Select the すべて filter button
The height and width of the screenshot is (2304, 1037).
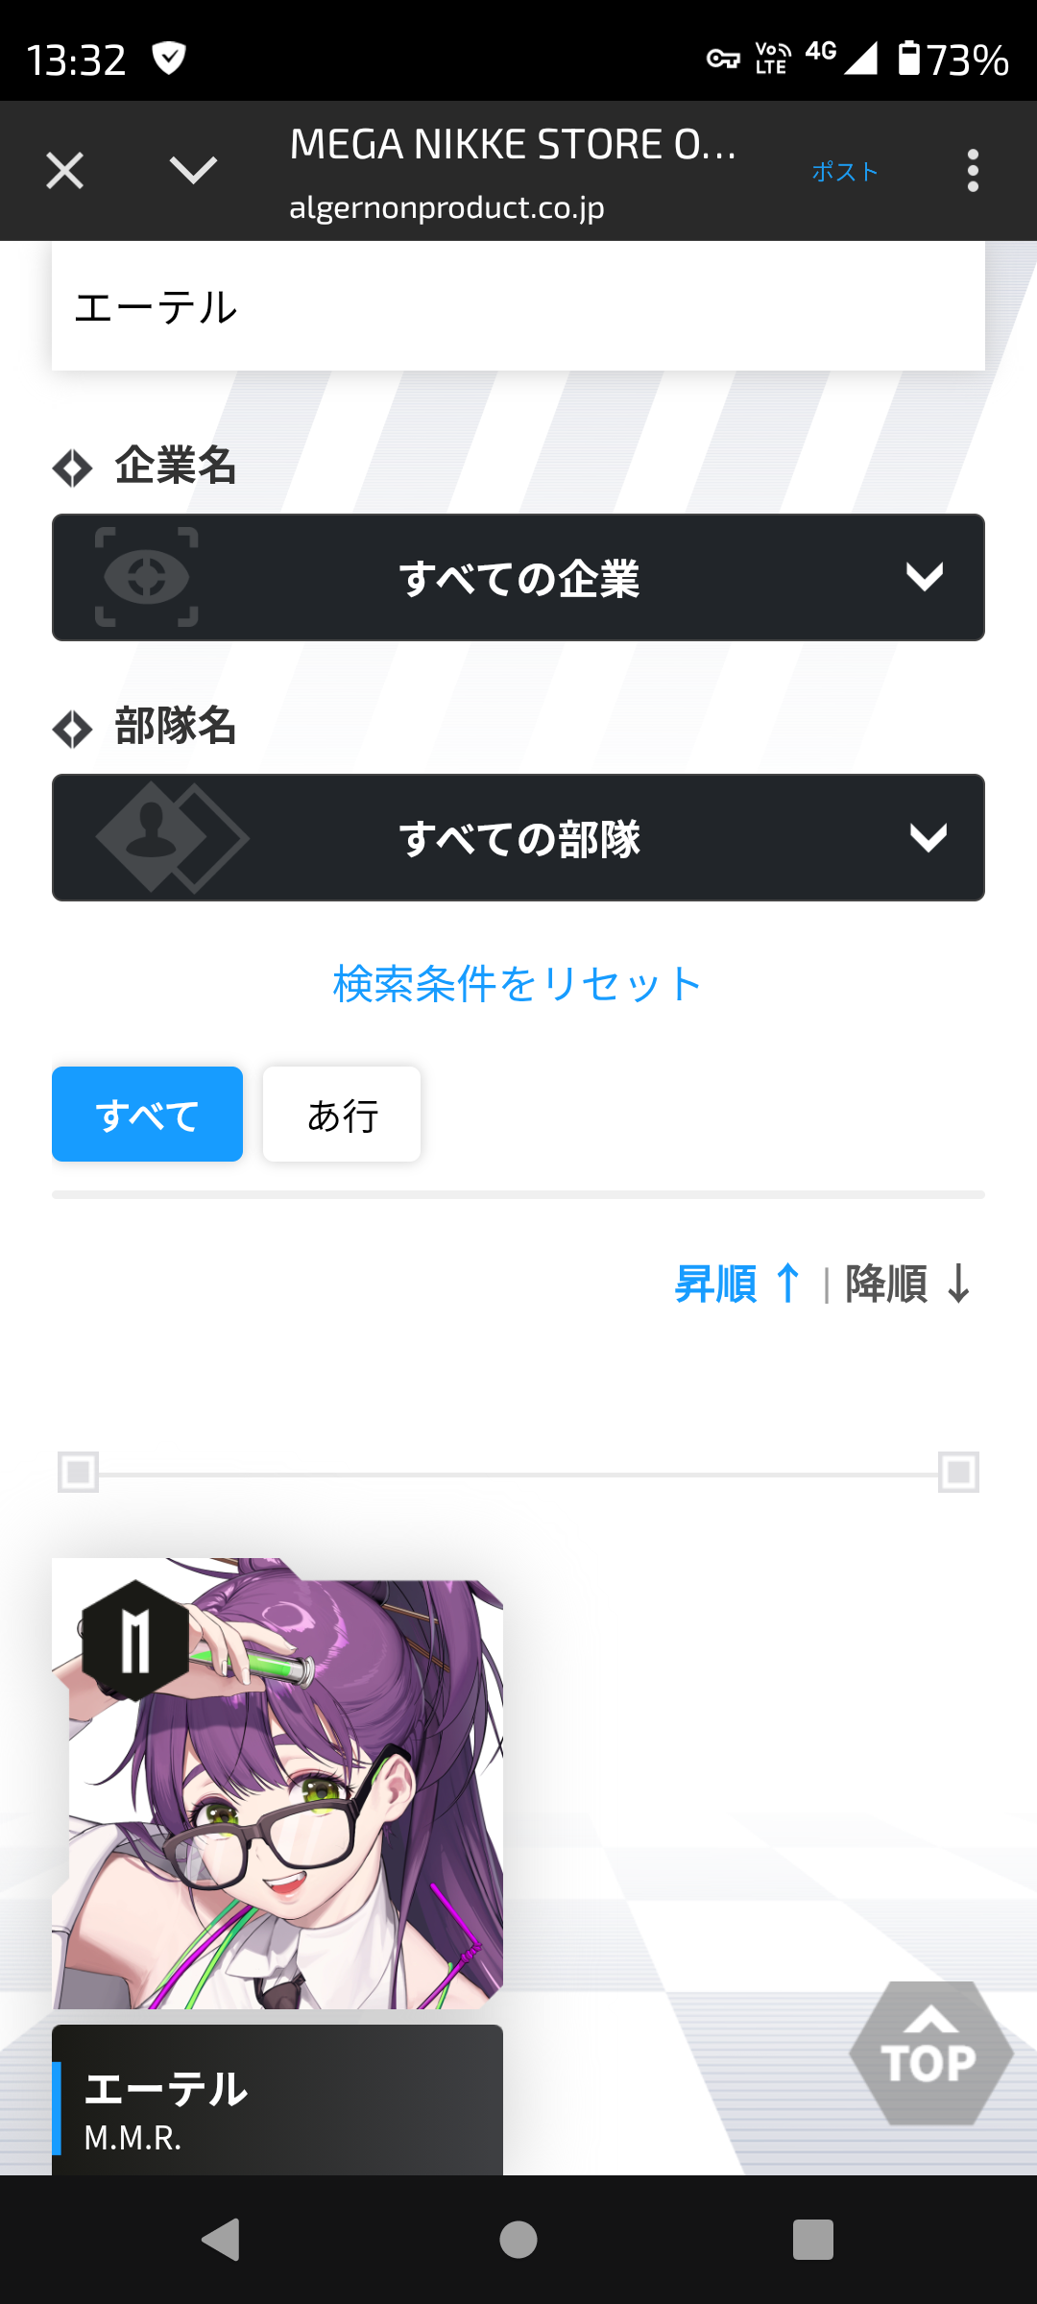tap(147, 1114)
